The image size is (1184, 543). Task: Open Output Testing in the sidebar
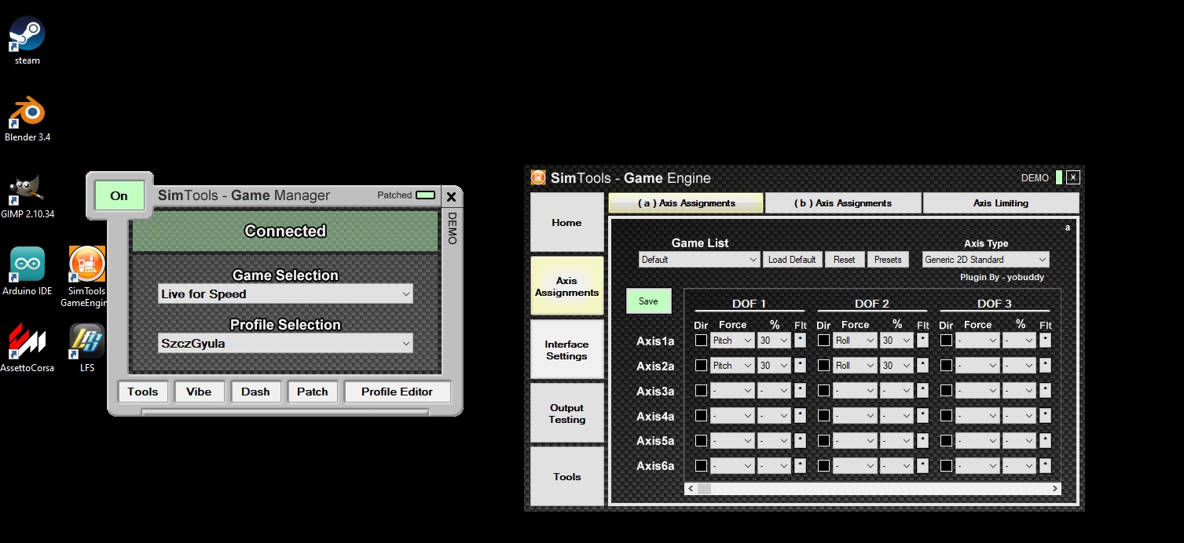[566, 414]
